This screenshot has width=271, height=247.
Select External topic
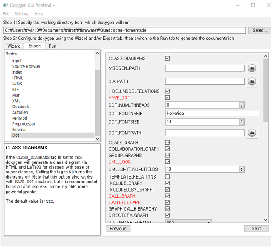click(19, 130)
